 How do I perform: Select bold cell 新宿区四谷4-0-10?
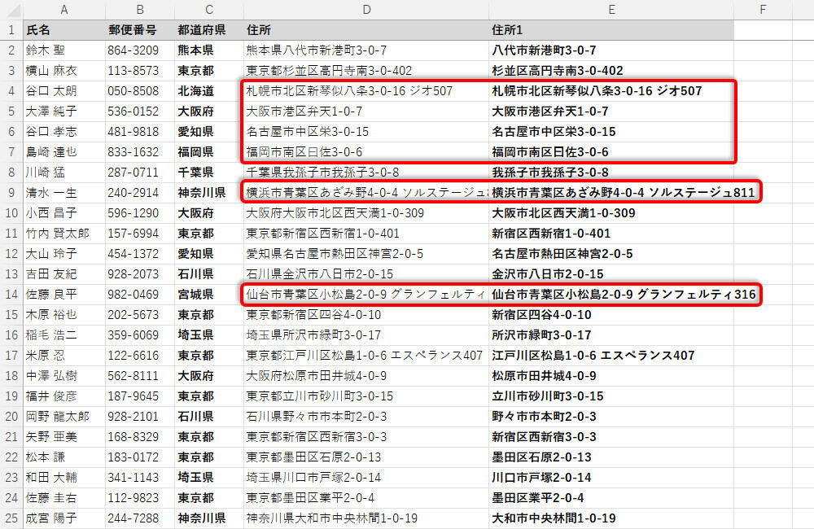611,315
